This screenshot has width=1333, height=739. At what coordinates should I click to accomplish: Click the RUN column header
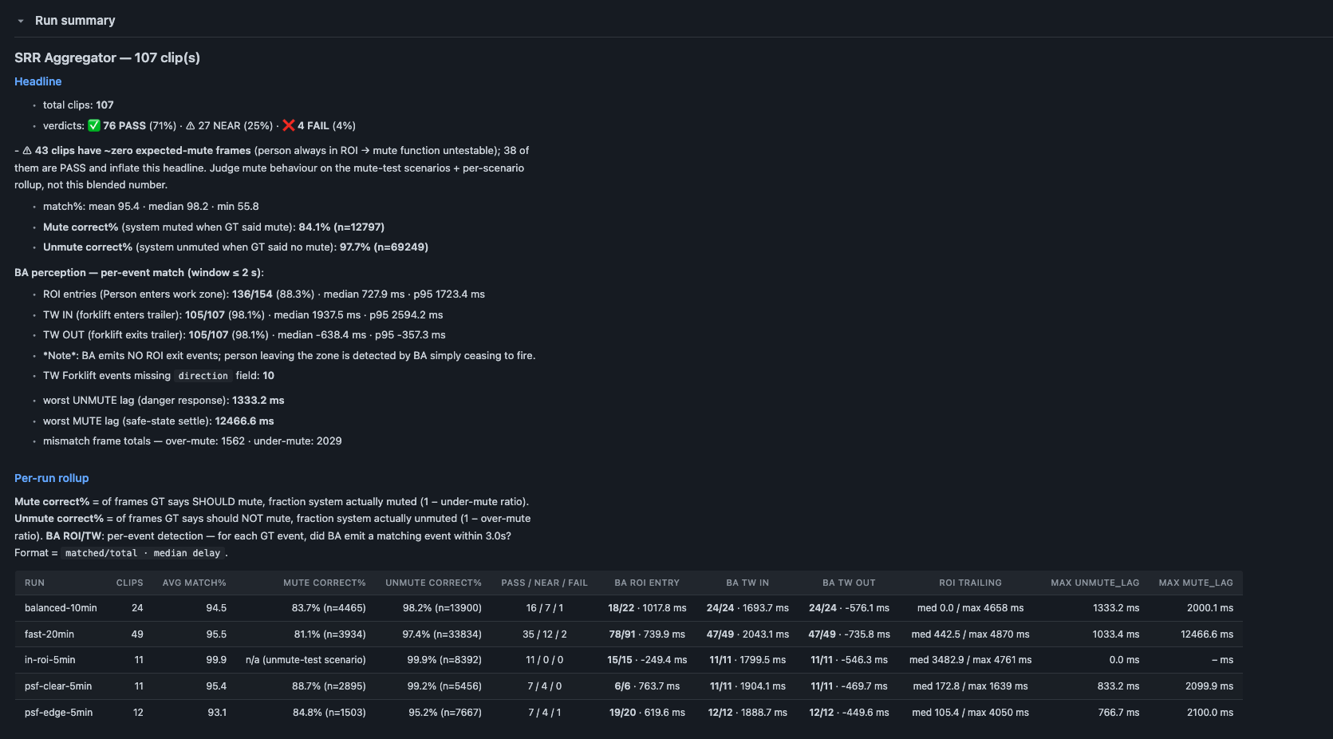pyautogui.click(x=34, y=583)
